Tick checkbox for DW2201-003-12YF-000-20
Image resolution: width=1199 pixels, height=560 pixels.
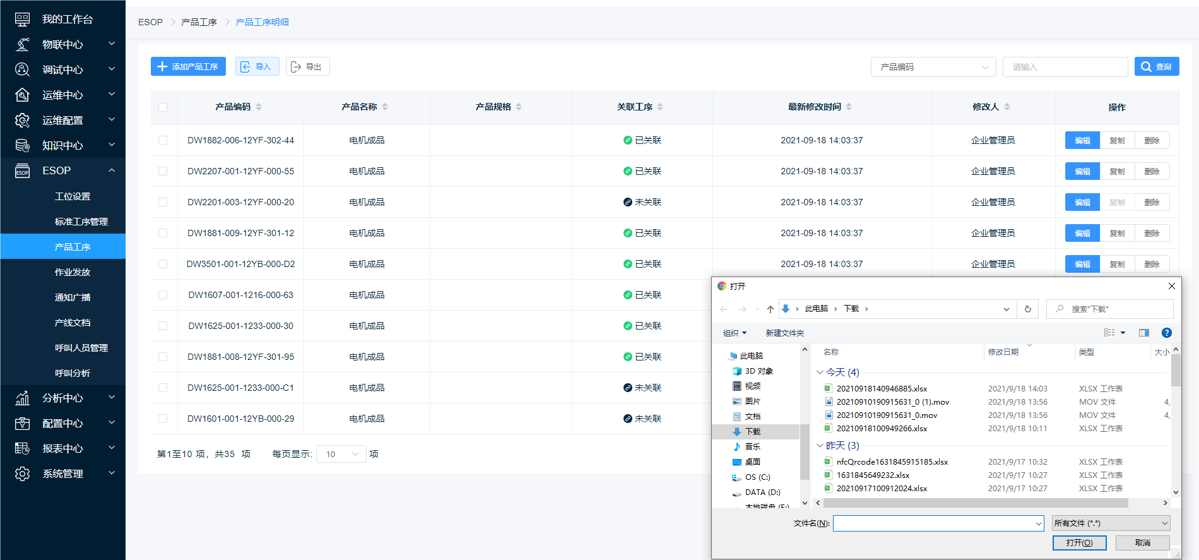point(163,202)
